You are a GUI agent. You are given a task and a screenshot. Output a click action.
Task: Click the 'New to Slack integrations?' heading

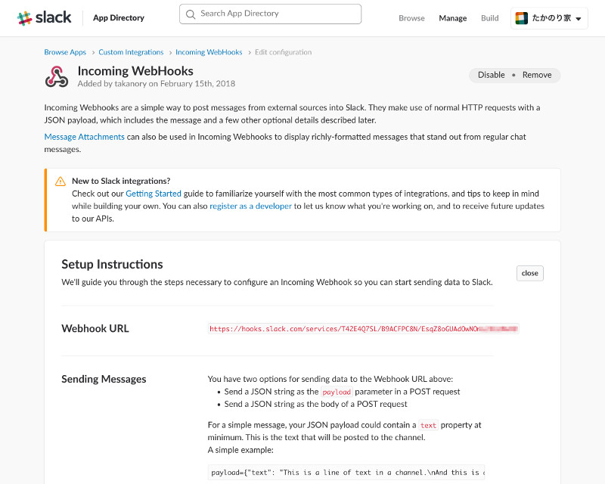(121, 181)
